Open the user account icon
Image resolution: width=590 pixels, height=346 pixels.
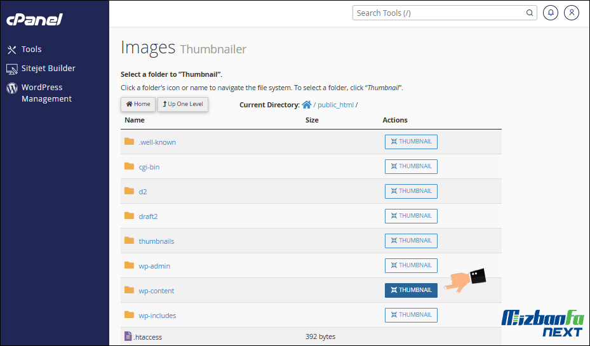tap(571, 13)
